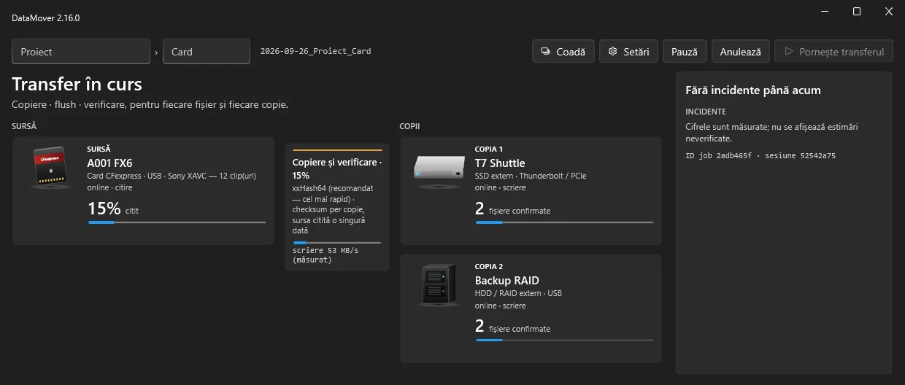Click the Copiere și verificare · 15% heading

(x=337, y=168)
